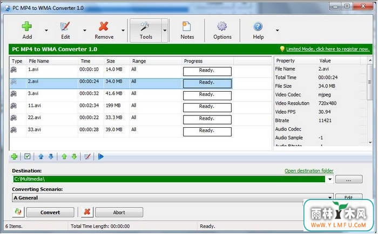The height and width of the screenshot is (234, 378).
Task: Select the 3.avi file row
Action: (121, 95)
